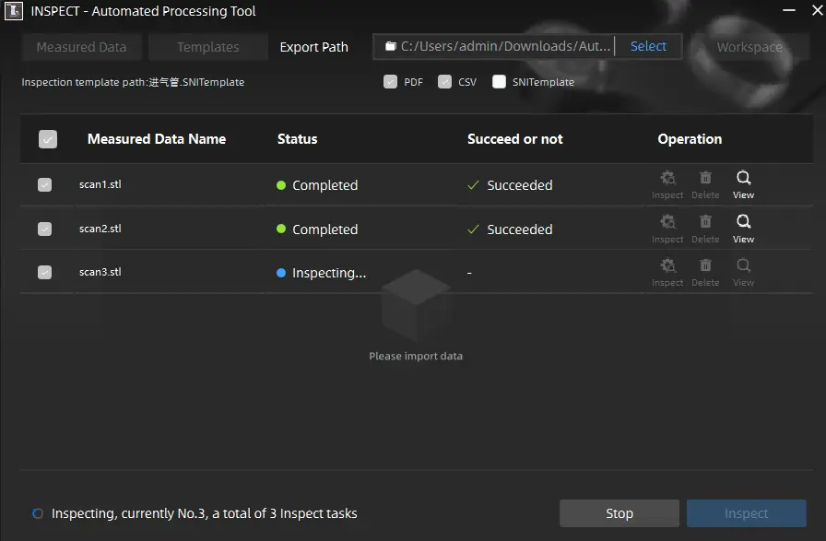826x541 pixels.
Task: Open the Templates tab
Action: click(208, 47)
